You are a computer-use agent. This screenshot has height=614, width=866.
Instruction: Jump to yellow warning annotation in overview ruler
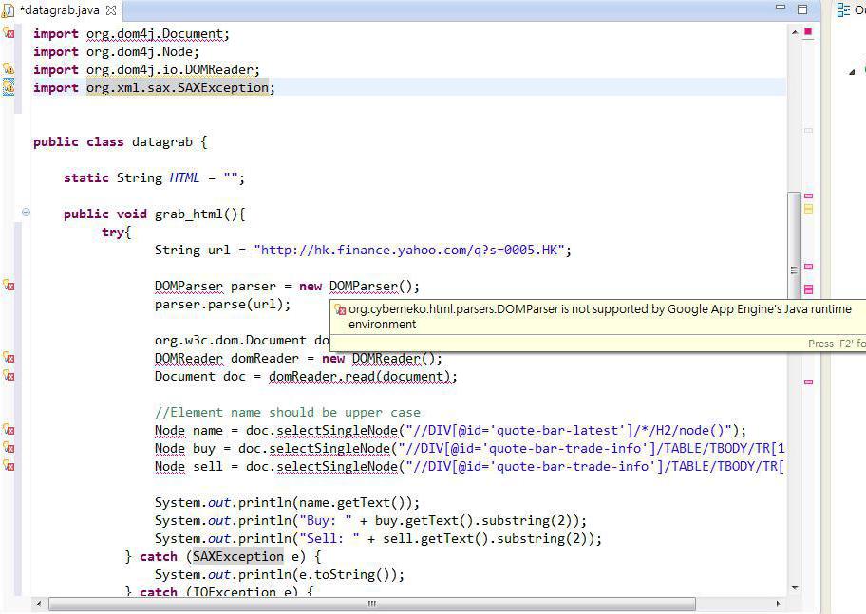coord(809,209)
